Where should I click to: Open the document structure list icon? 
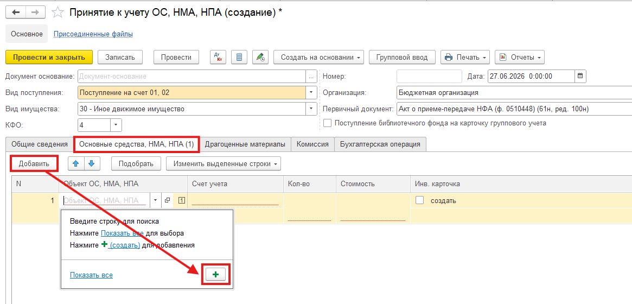239,57
